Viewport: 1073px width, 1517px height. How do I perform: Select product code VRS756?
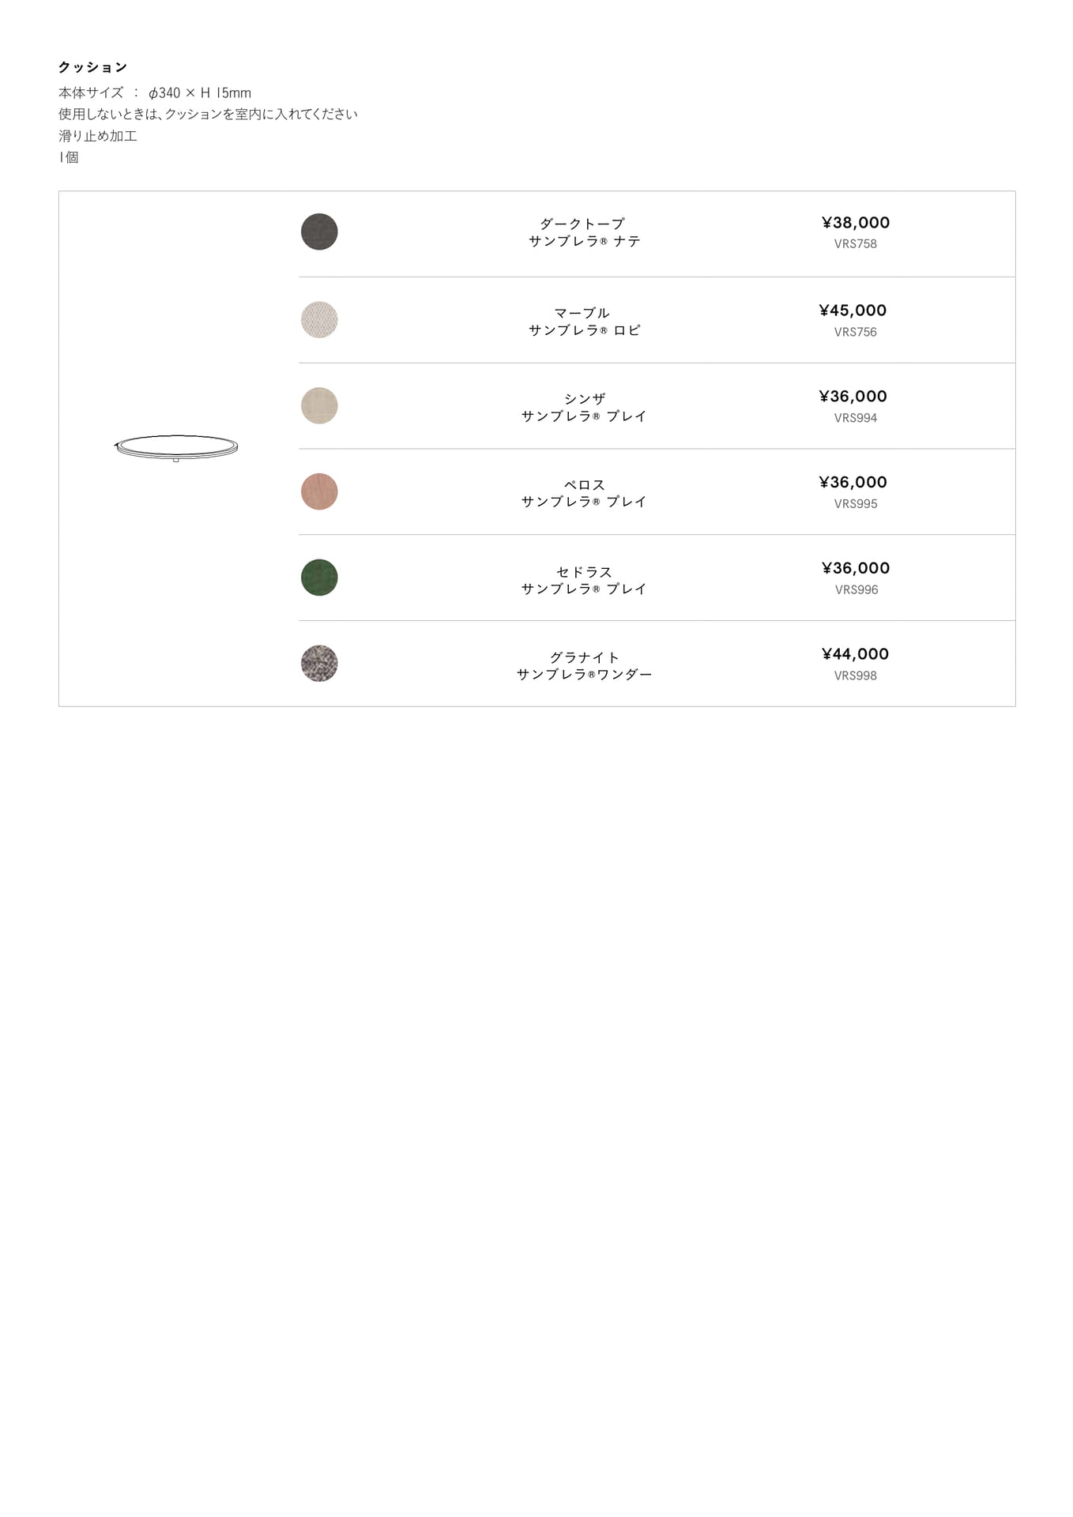[856, 332]
